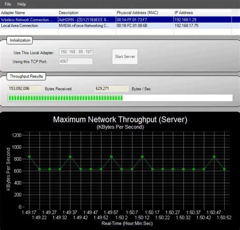Click the Bytes Received value field

(x=25, y=89)
